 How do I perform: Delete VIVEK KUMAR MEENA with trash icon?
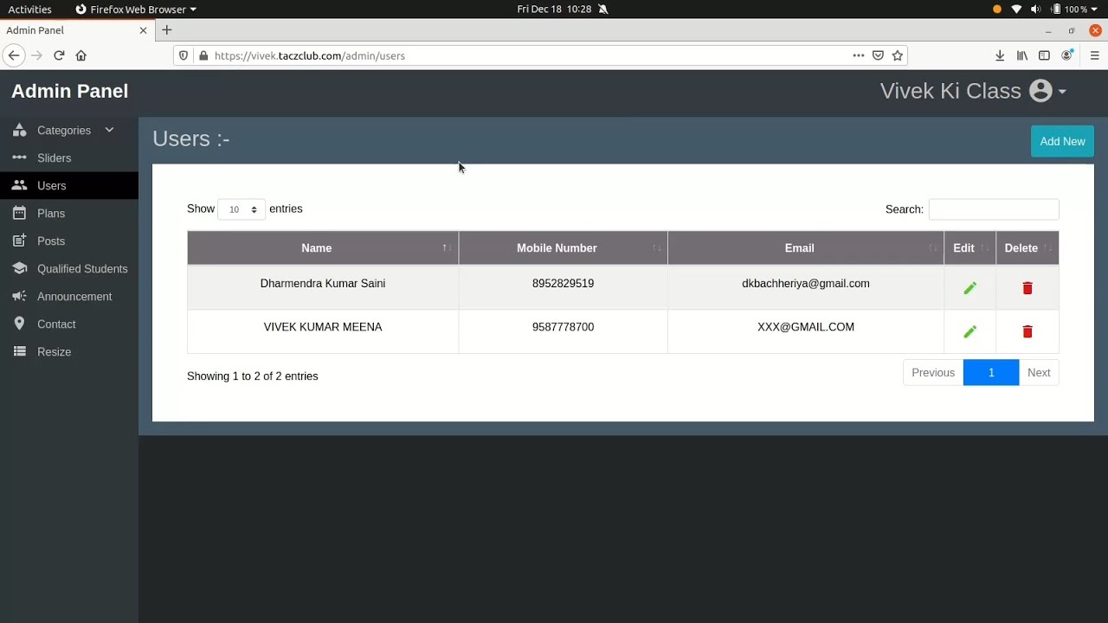coord(1027,331)
